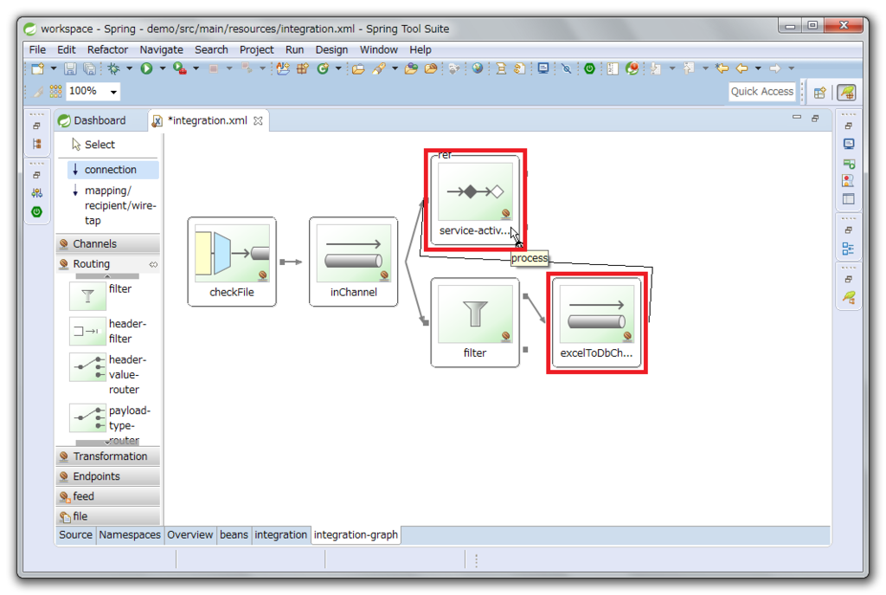Viewport: 886px width, 595px height.
Task: Open New wizard dropdown arrow
Action: point(53,68)
